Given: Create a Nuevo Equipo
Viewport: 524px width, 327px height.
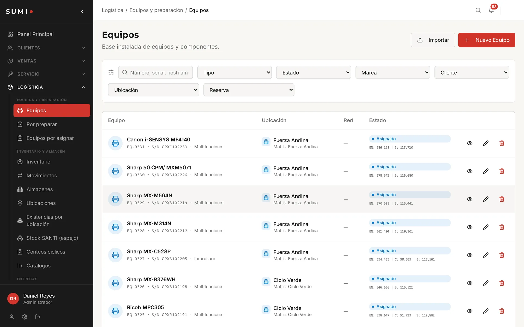Looking at the screenshot, I should point(487,40).
